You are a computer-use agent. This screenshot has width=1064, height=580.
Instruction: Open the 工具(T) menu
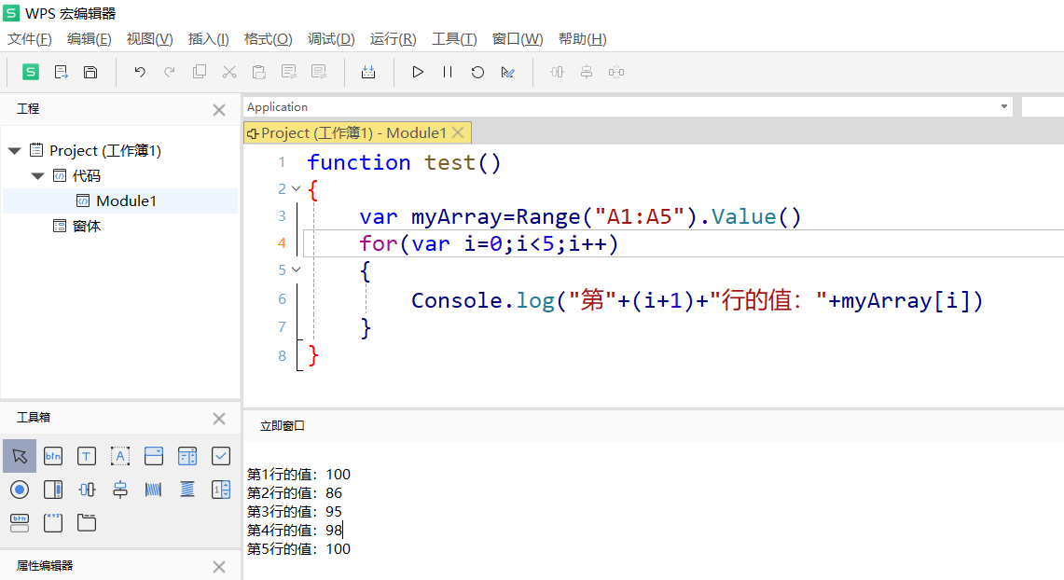454,38
